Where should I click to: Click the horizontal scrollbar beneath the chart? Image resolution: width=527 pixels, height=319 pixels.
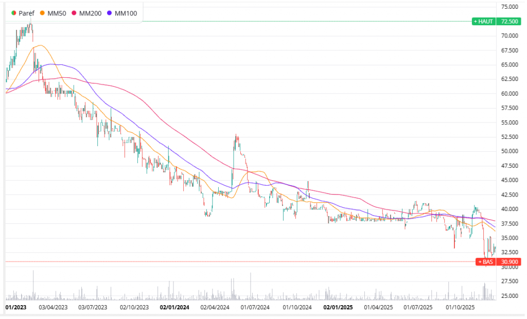click(252, 315)
